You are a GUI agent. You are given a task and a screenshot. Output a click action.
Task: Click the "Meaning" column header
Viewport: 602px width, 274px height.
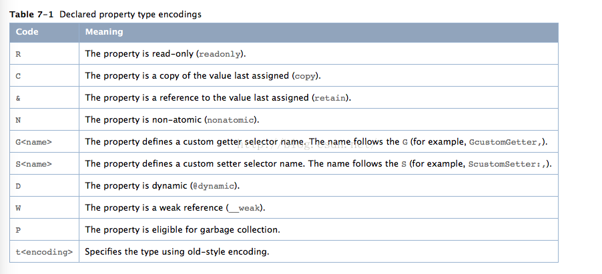104,32
